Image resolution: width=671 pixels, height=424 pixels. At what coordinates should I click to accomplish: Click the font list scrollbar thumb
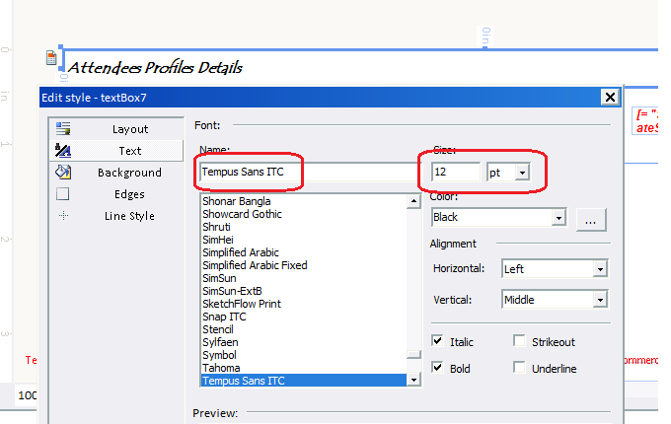point(413,354)
